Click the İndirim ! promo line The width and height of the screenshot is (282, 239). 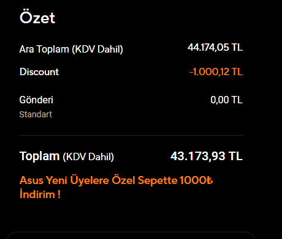click(x=40, y=194)
